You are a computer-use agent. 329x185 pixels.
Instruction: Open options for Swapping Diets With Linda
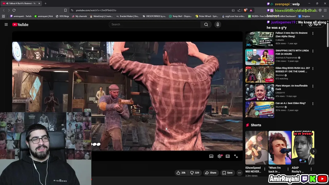point(313,51)
